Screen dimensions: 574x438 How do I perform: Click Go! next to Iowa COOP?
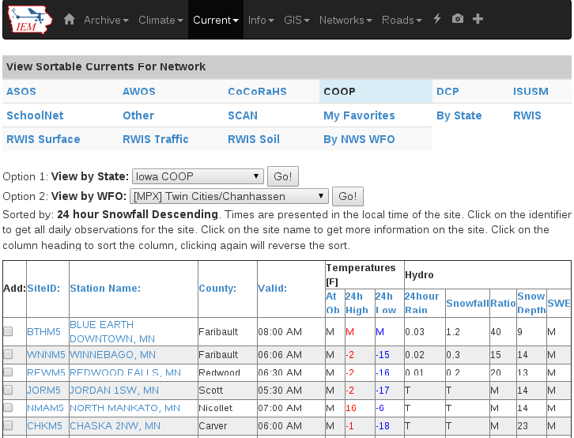coord(283,176)
